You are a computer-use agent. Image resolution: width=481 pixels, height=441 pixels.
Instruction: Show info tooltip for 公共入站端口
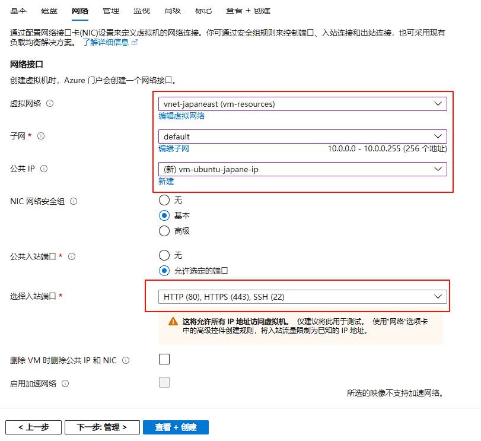pos(71,256)
